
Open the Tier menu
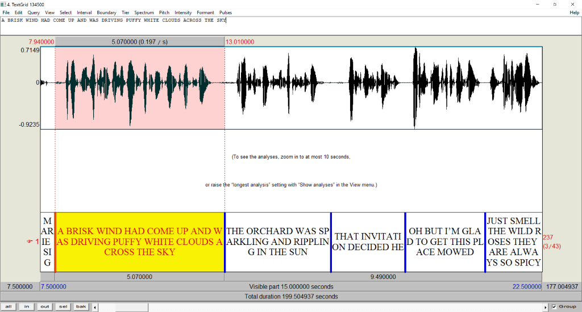tap(126, 13)
